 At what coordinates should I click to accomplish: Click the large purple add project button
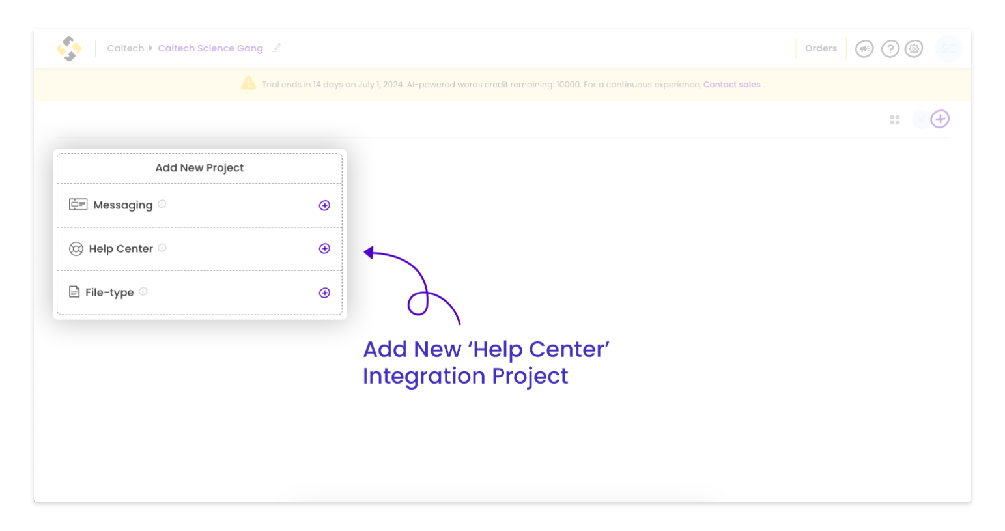(940, 119)
